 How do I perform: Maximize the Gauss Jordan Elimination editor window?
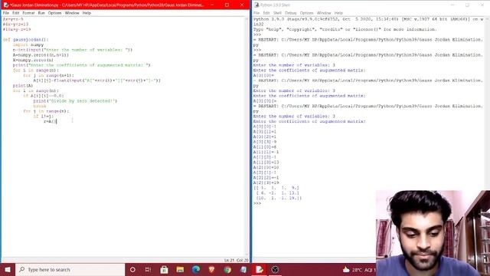[227, 5]
